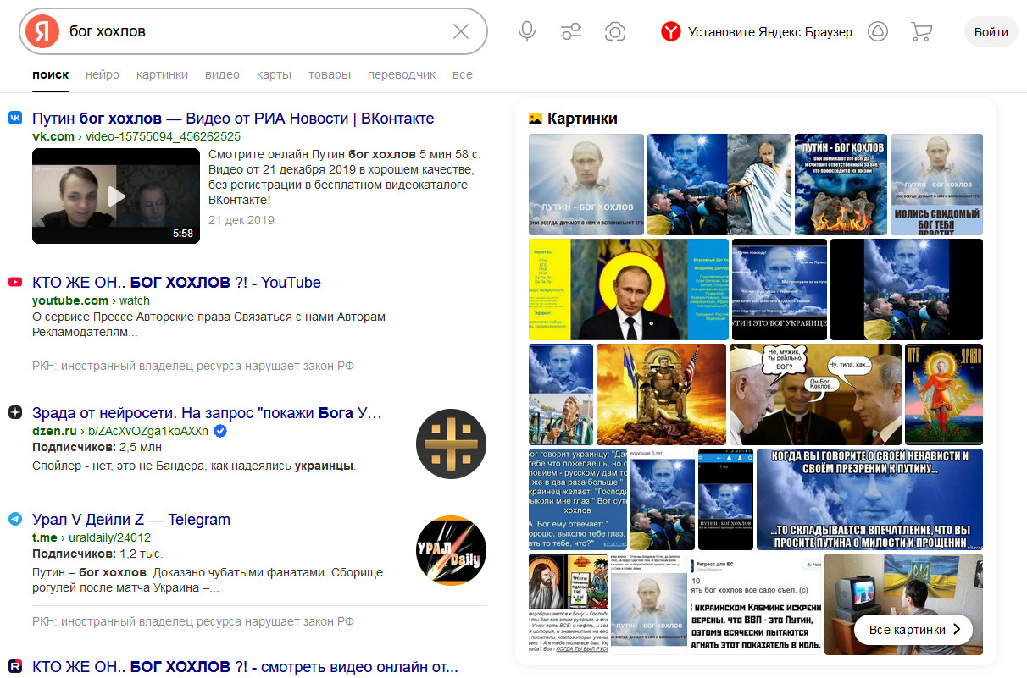Open the Dzen channel round logo
The height and width of the screenshot is (678, 1027).
451,444
